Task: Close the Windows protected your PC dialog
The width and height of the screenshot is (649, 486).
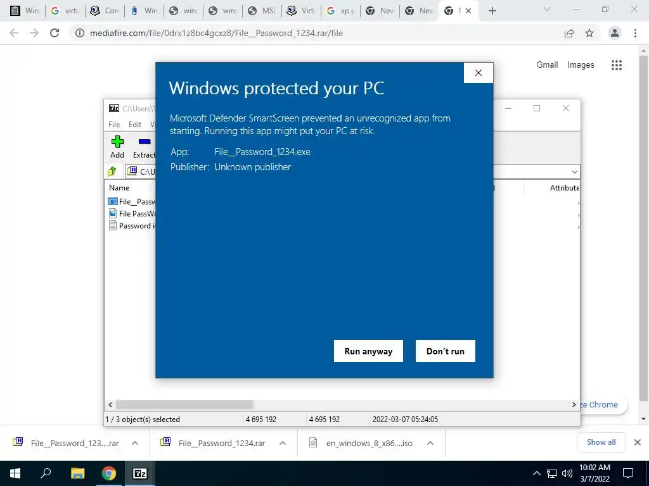Action: tap(479, 73)
